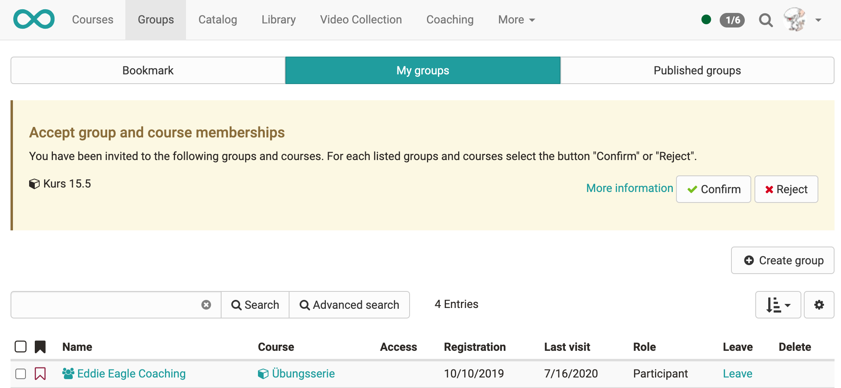Bookmark the Eddie Eagle Coaching group
The height and width of the screenshot is (388, 841).
40,373
